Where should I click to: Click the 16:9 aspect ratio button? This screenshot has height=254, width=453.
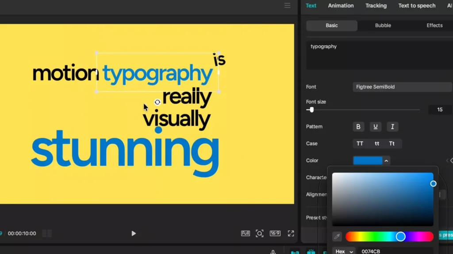(275, 233)
